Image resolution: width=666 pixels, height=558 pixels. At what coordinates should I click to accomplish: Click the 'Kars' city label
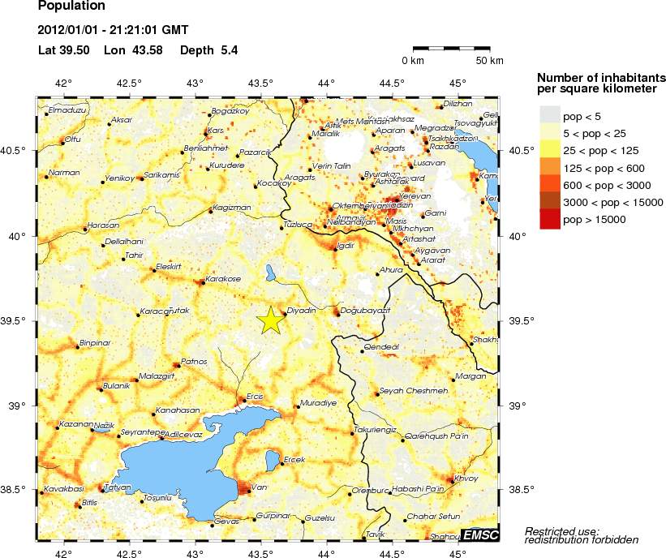tap(216, 131)
